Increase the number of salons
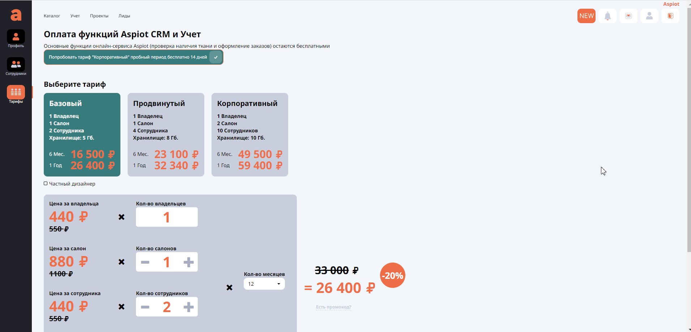Viewport: 691px width, 332px height. point(188,262)
